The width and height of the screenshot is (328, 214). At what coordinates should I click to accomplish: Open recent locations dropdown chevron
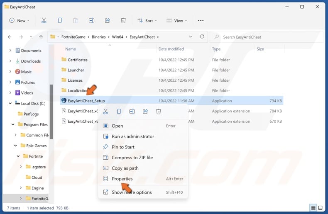pos(31,37)
